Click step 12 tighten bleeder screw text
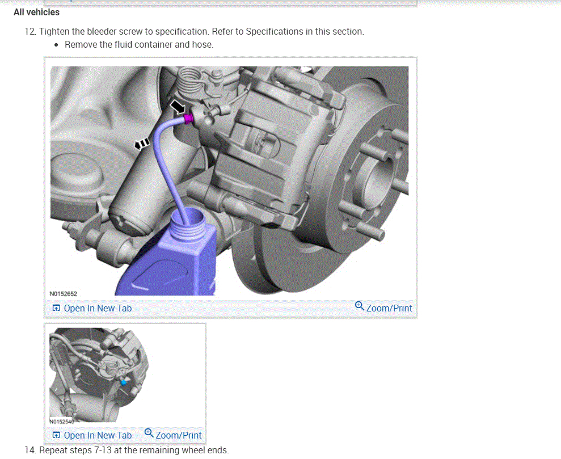Viewport: 561px width, 459px height. (x=194, y=31)
